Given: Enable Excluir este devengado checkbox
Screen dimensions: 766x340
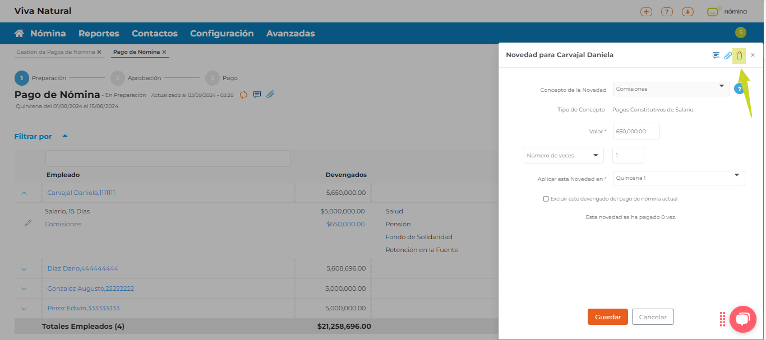Looking at the screenshot, I should coord(546,199).
